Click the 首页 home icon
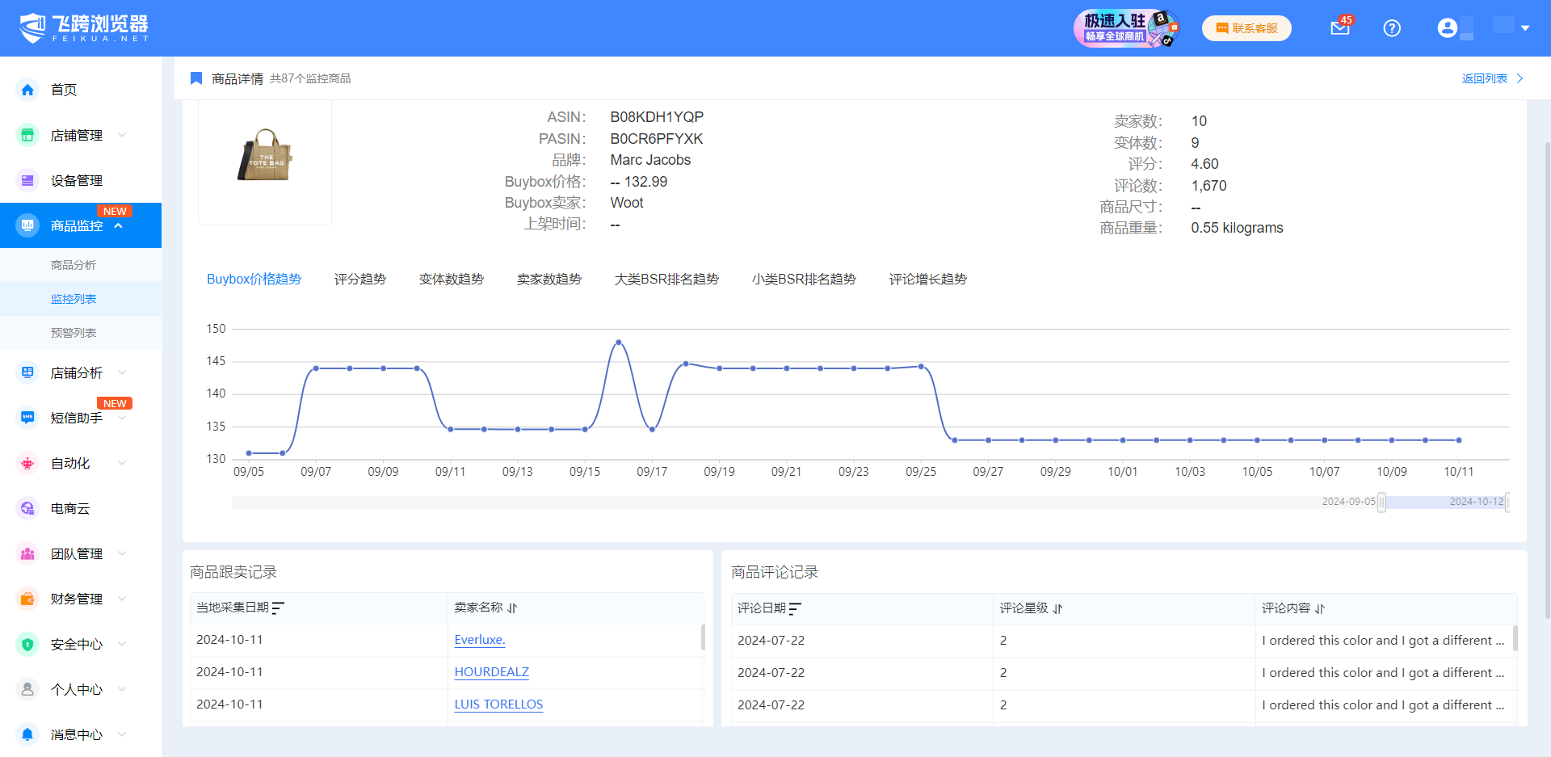Image resolution: width=1551 pixels, height=757 pixels. [27, 90]
